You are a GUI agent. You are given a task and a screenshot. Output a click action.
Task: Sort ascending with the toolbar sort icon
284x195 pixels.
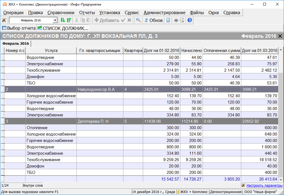click(x=63, y=20)
